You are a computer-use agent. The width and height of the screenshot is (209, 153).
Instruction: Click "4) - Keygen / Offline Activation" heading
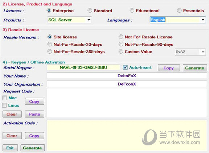pyautogui.click(x=34, y=62)
